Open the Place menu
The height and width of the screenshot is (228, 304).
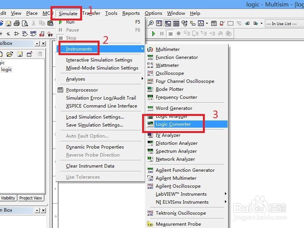tap(32, 13)
